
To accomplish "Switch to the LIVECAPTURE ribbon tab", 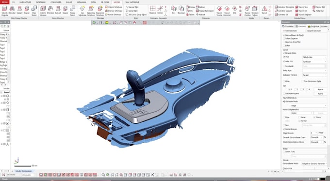I will (x=25, y=2).
